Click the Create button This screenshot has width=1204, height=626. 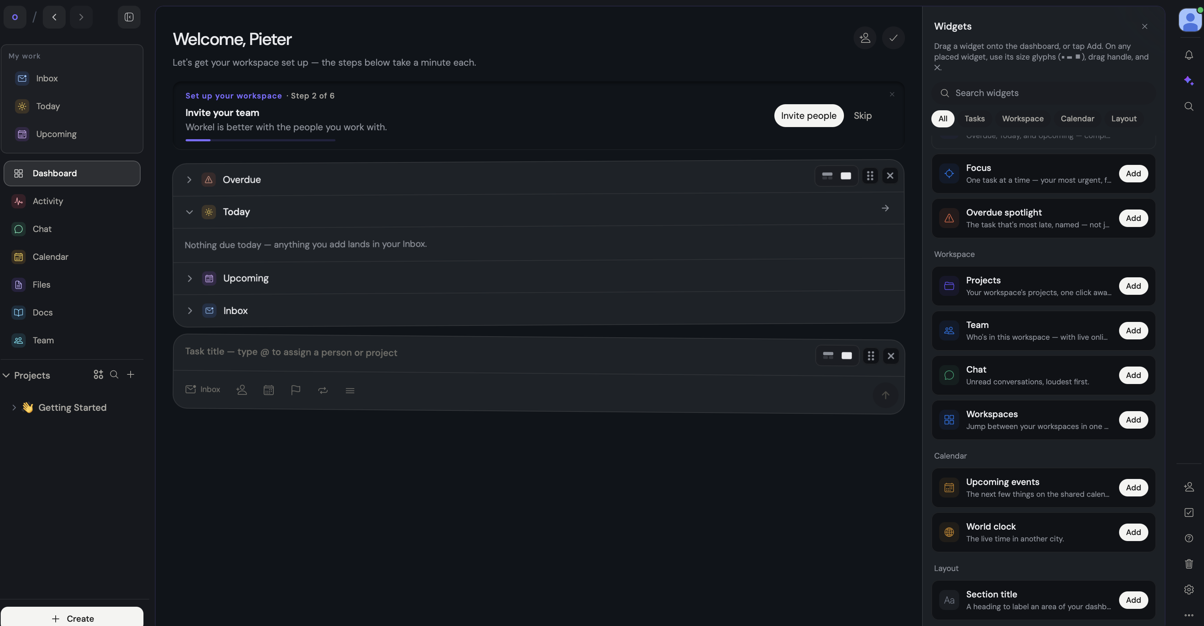click(x=72, y=618)
